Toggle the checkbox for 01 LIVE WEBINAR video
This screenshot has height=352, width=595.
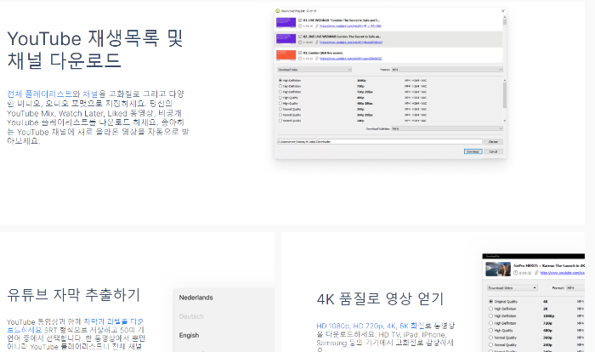[x=300, y=20]
